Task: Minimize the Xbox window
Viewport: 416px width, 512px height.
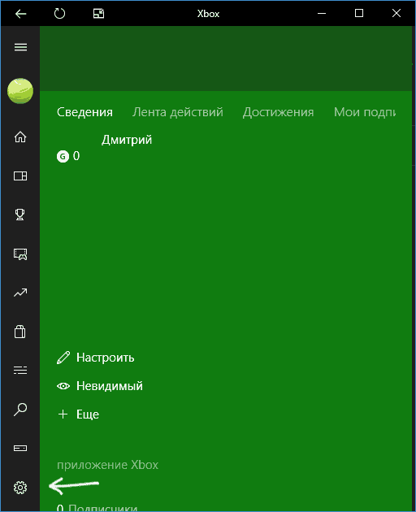Action: coord(322,13)
